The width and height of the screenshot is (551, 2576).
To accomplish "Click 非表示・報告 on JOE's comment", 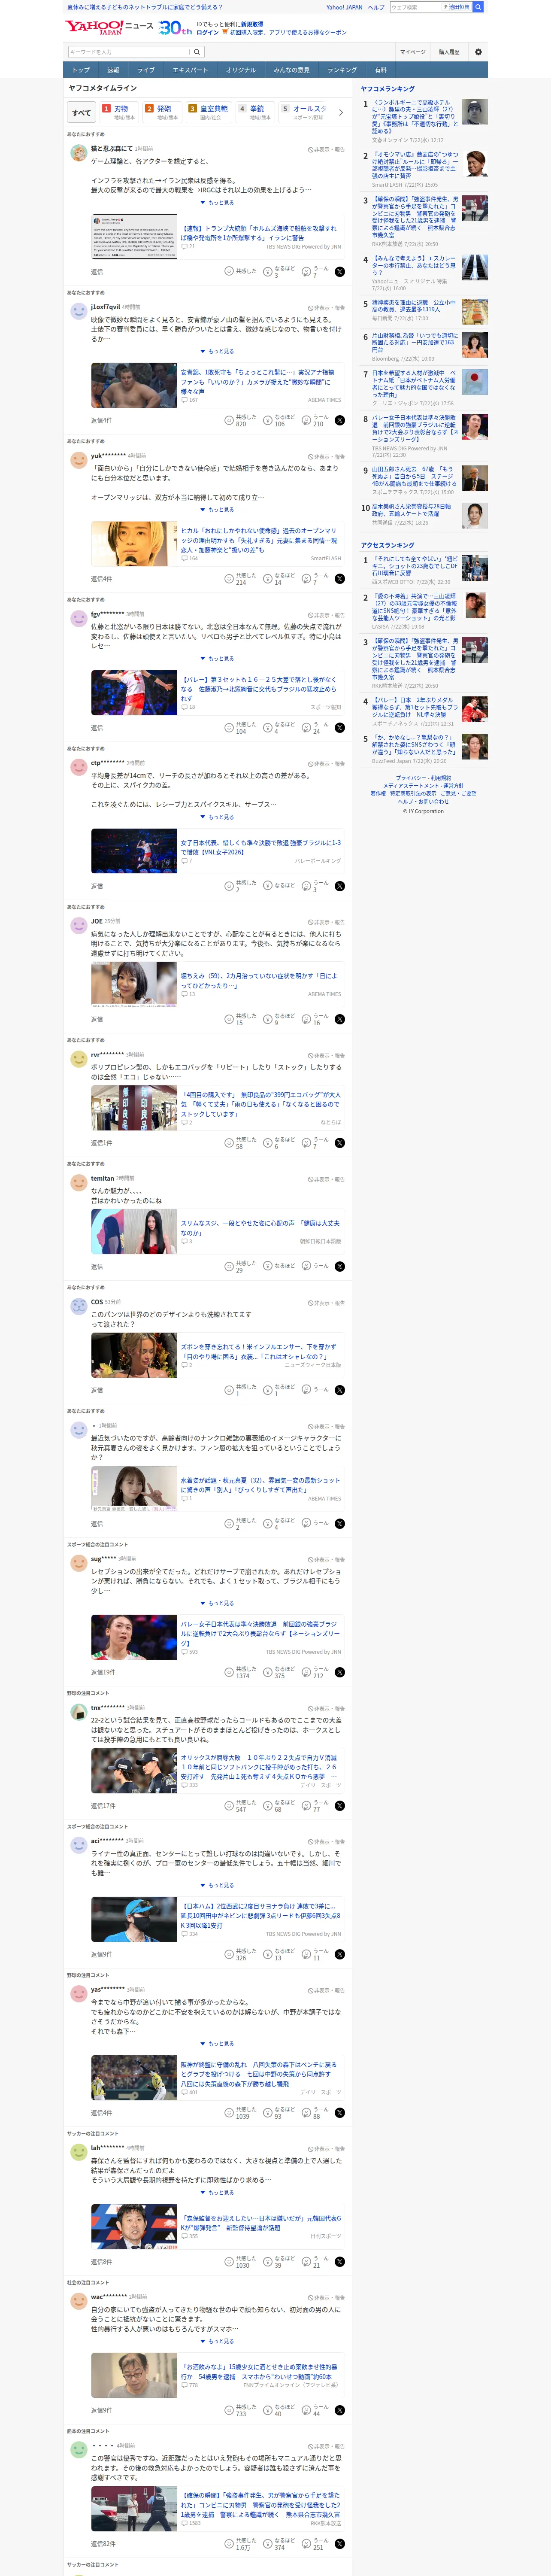I will click(x=326, y=922).
